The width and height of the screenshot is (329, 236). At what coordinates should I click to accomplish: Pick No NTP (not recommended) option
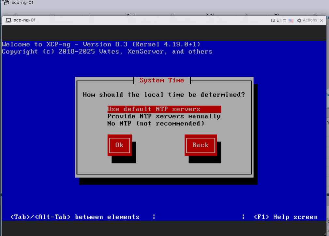pos(156,124)
